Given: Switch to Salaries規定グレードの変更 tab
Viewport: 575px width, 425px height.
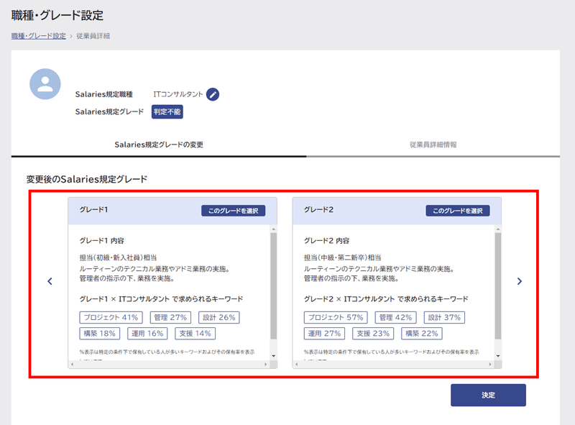Looking at the screenshot, I should (159, 145).
